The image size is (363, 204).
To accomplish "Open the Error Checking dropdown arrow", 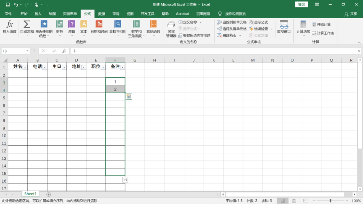I will click(x=272, y=29).
